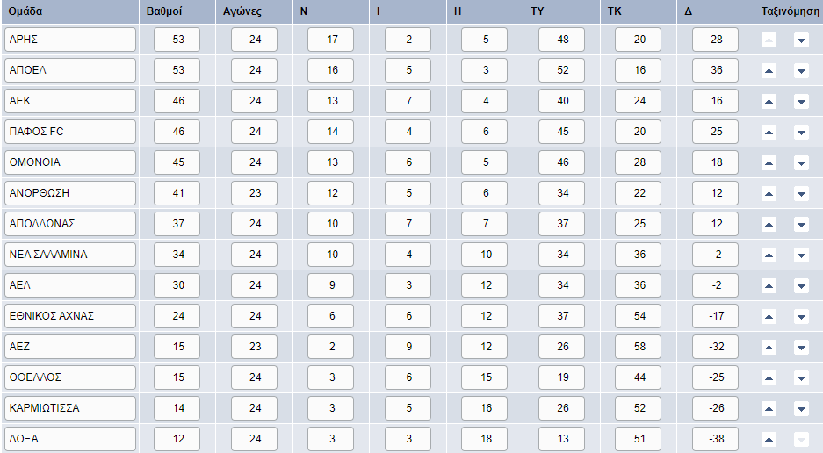Select ΔΟΞΑ's goal difference field
This screenshot has height=453, width=823.
pos(715,439)
